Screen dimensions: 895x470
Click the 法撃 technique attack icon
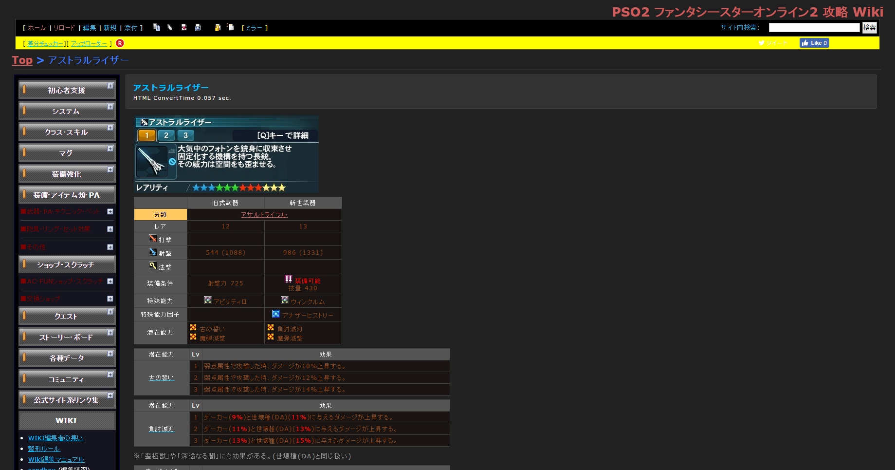click(x=153, y=265)
